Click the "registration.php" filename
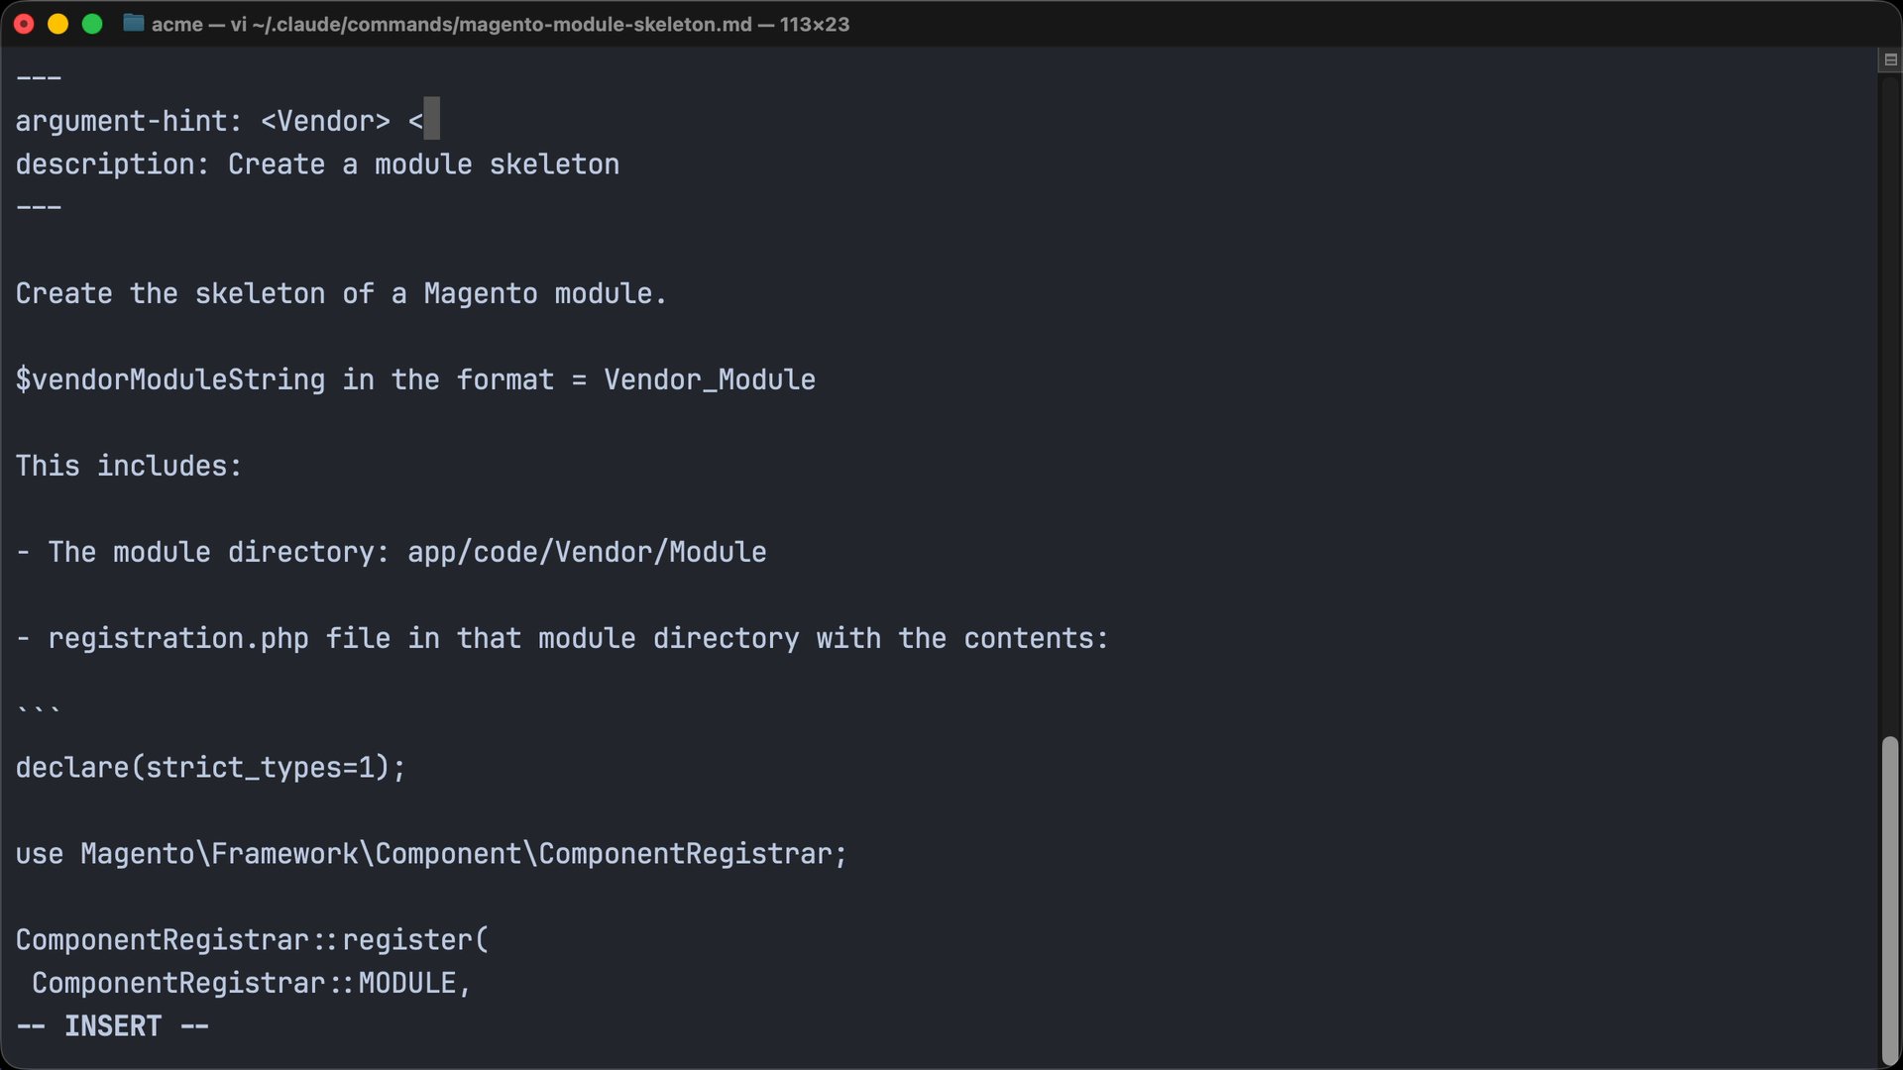Screen dimensions: 1903x1070 tap(178, 638)
